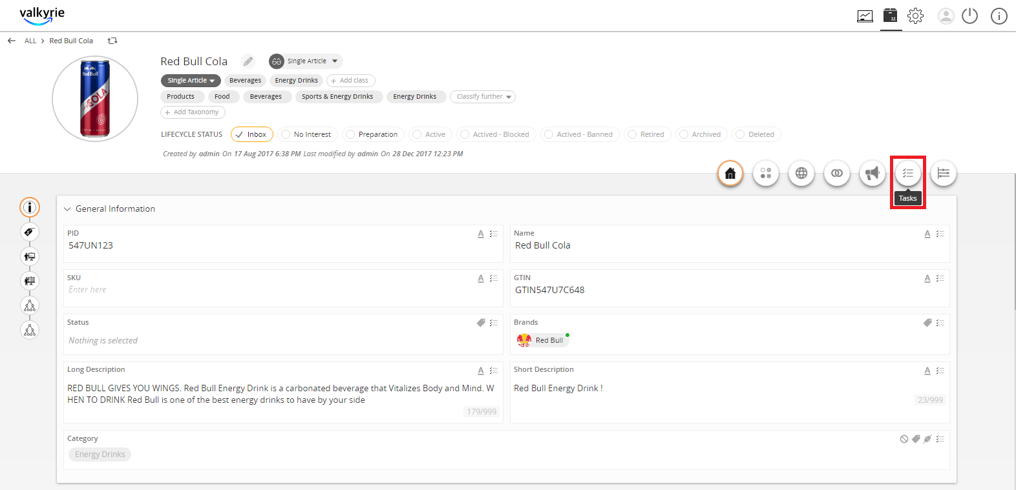
Task: Open the Tasks checklist button
Action: pos(908,173)
